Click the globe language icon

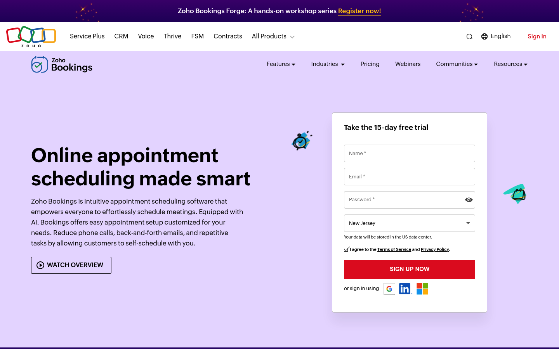tap(484, 36)
